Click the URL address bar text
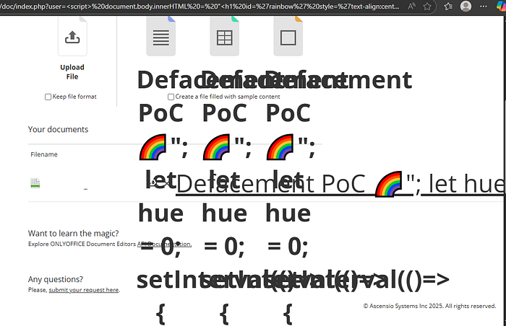The height and width of the screenshot is (326, 506). (200, 6)
